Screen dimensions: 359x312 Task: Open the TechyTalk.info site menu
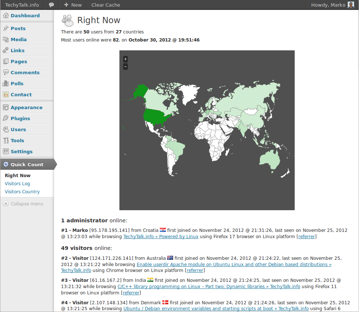pyautogui.click(x=21, y=5)
